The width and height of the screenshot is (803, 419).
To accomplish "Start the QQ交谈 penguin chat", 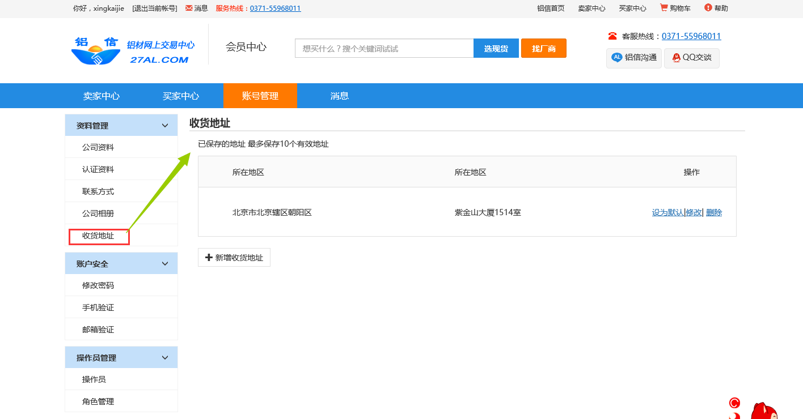I will [676, 58].
